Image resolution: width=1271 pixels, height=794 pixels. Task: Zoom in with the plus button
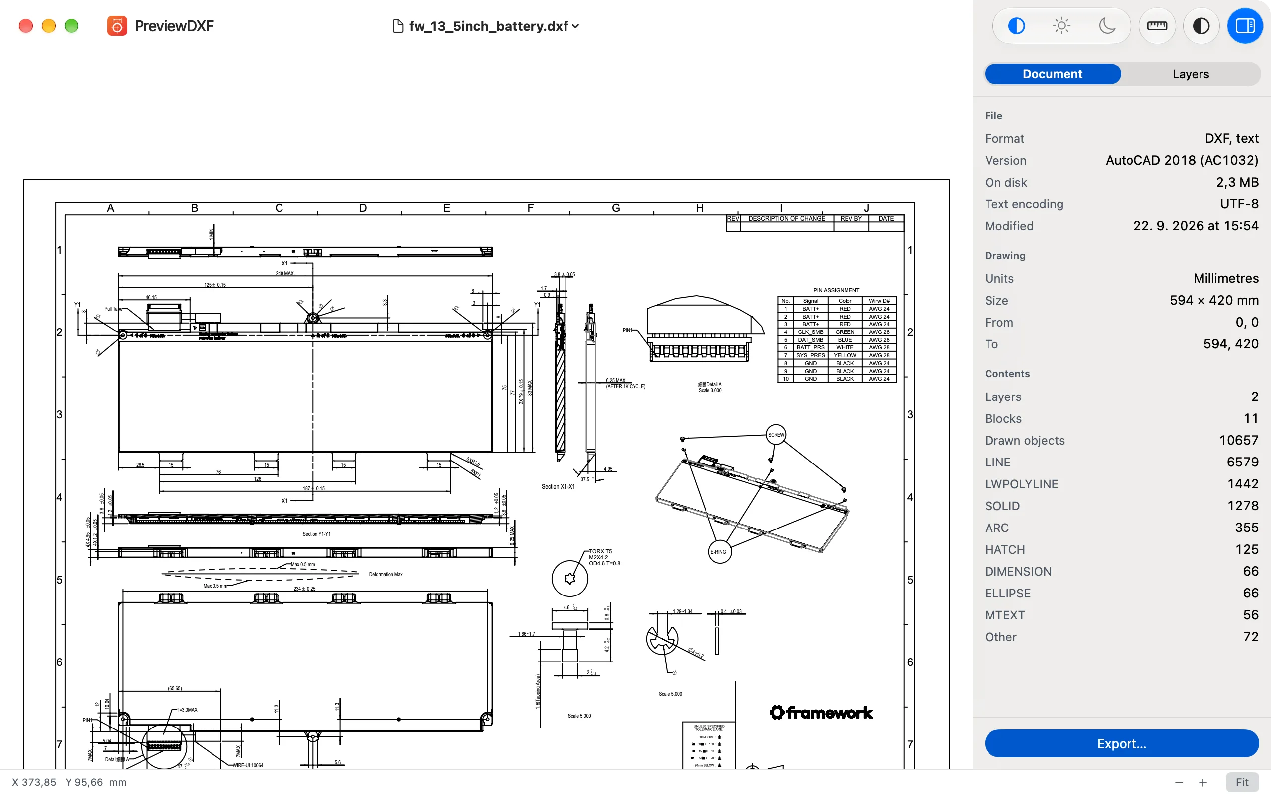click(x=1202, y=782)
